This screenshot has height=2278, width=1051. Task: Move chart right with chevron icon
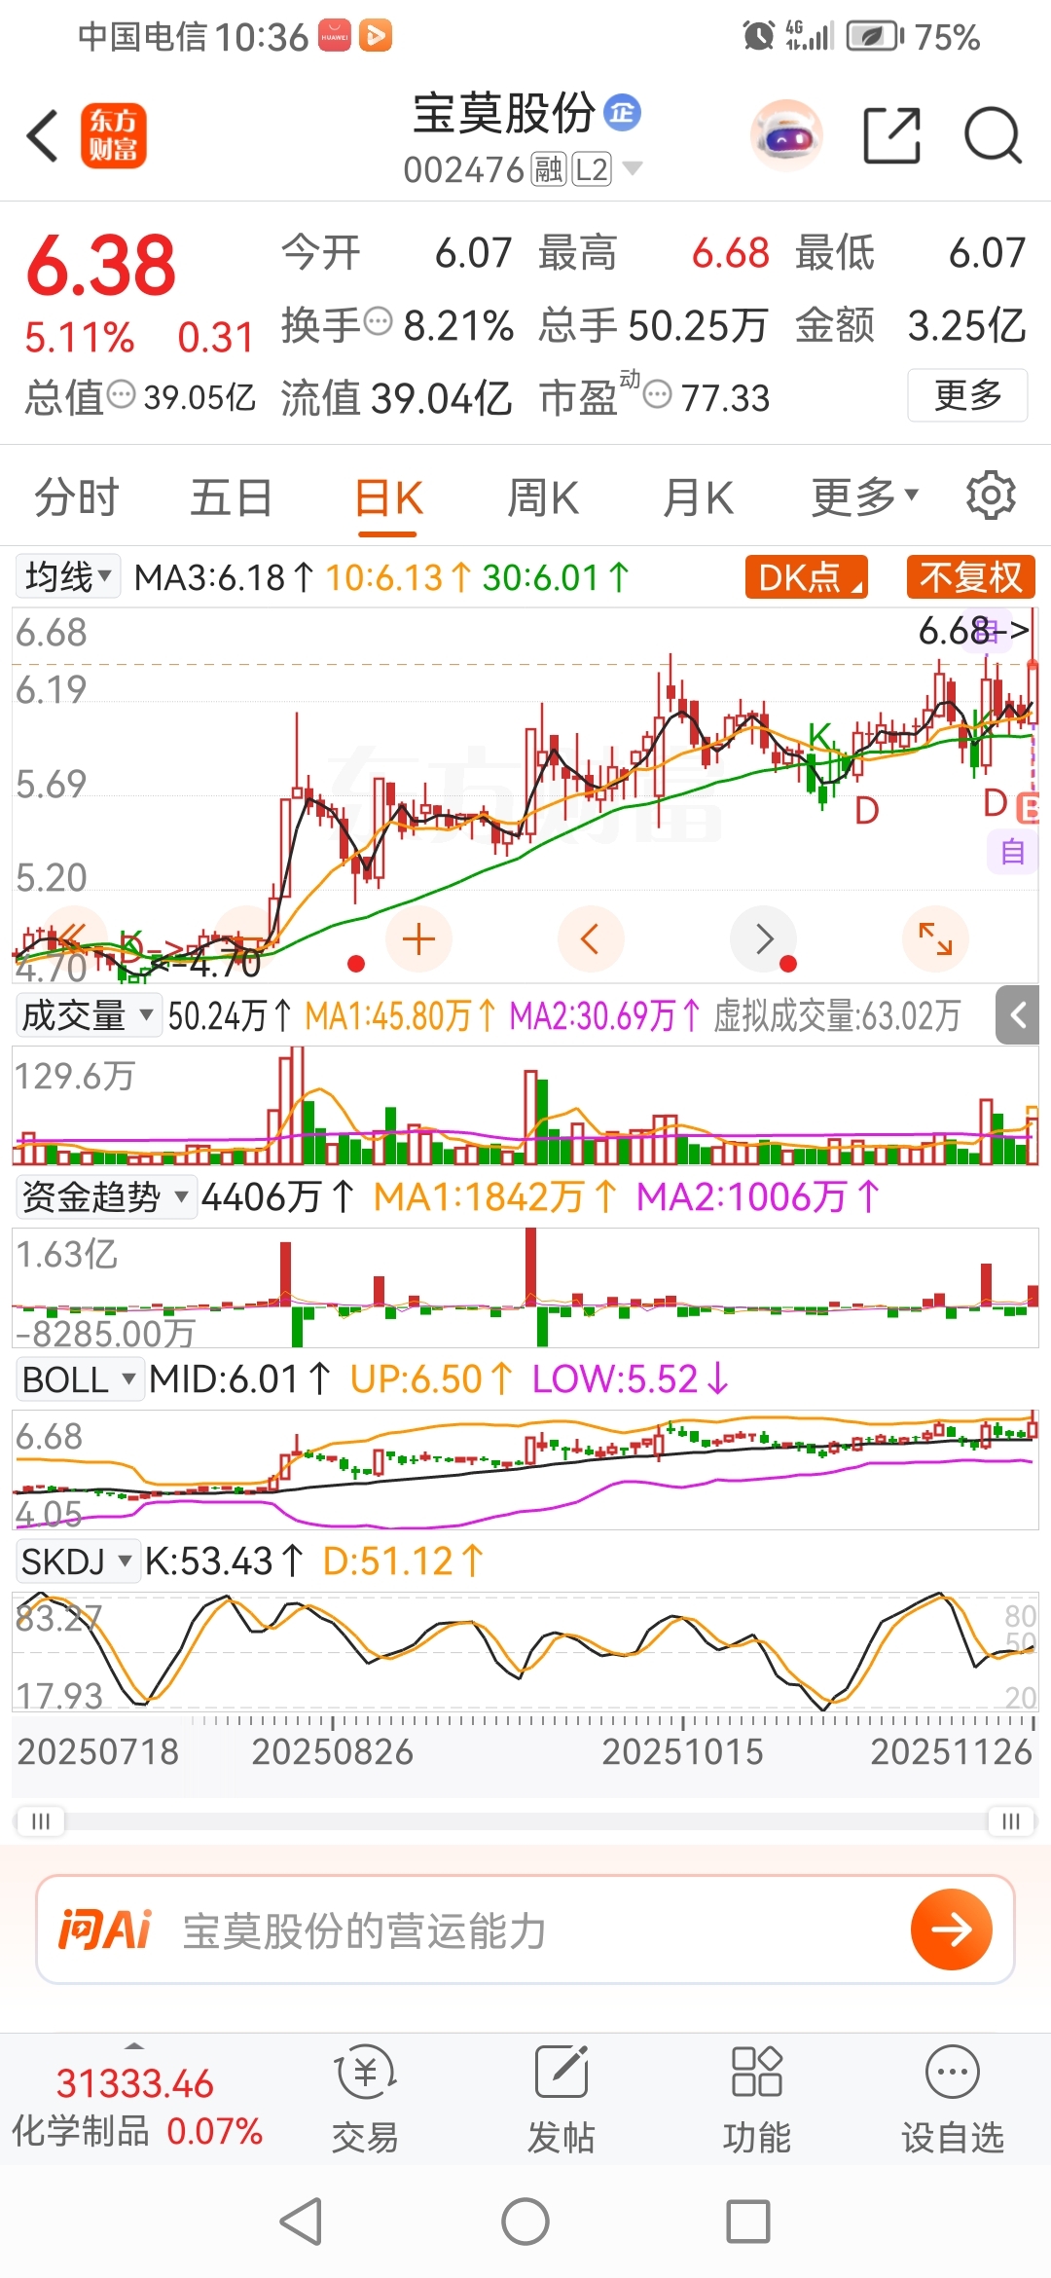click(x=764, y=939)
